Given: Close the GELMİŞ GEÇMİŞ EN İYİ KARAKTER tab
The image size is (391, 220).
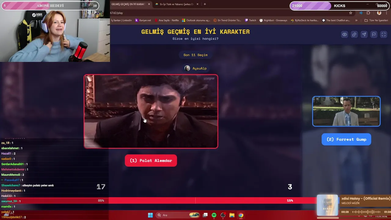Looking at the screenshot, I should (x=149, y=4).
